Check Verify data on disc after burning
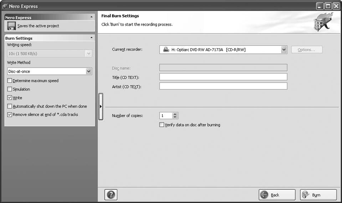The image size is (342, 203). 162,125
